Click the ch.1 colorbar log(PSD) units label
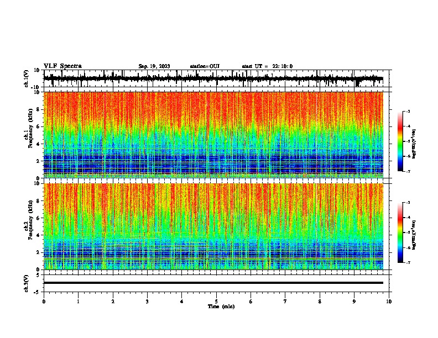 pos(414,144)
